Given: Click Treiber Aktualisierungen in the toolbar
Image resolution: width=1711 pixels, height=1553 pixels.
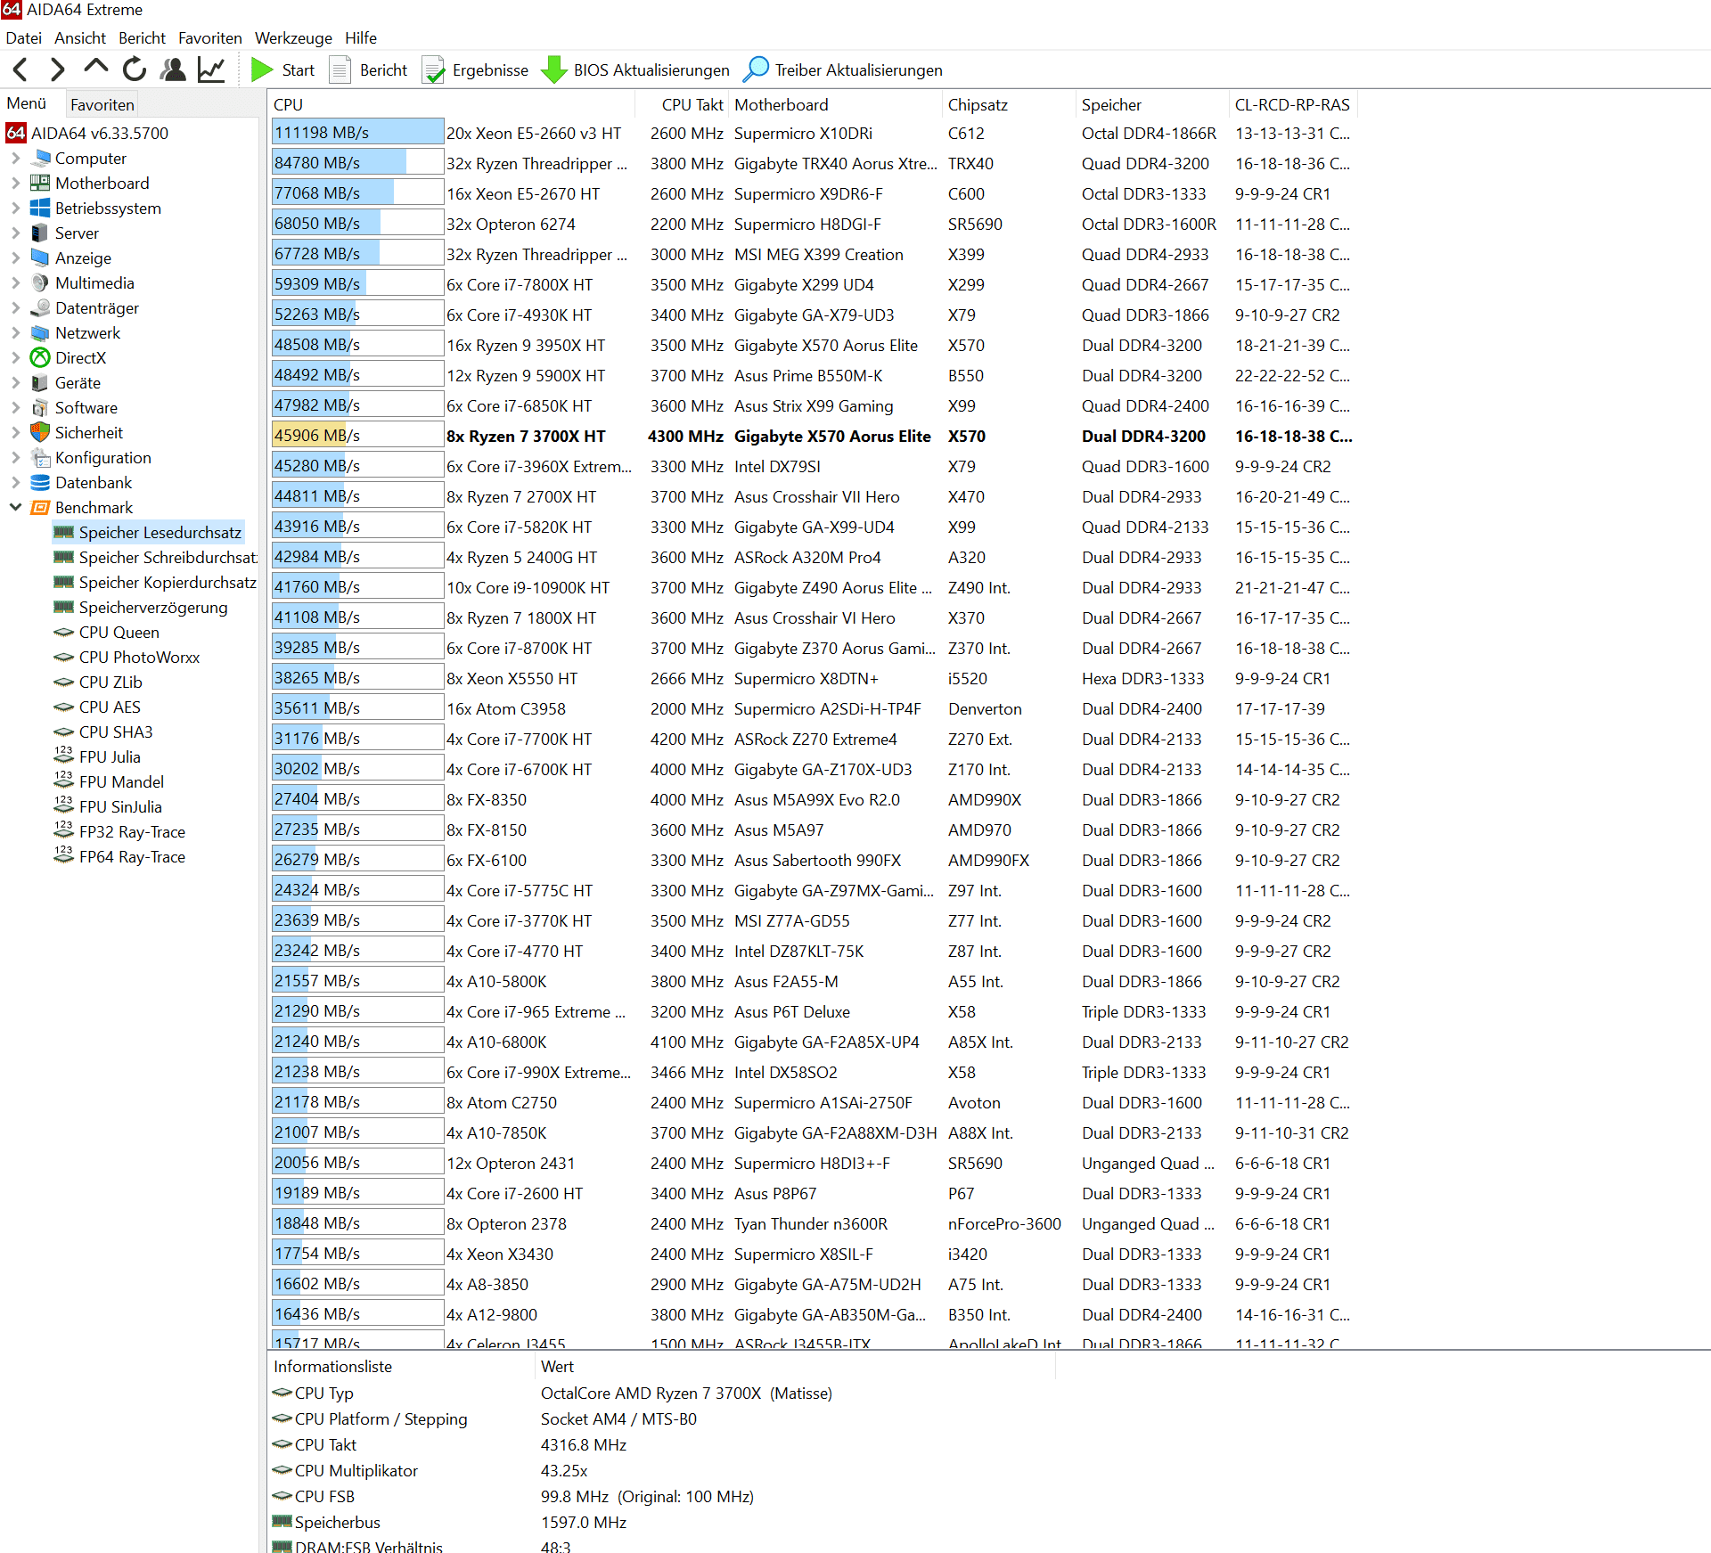Looking at the screenshot, I should tap(842, 69).
